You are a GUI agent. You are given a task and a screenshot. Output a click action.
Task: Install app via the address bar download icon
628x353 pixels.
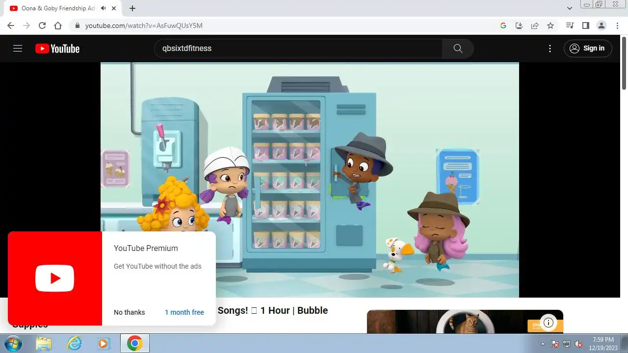point(519,25)
